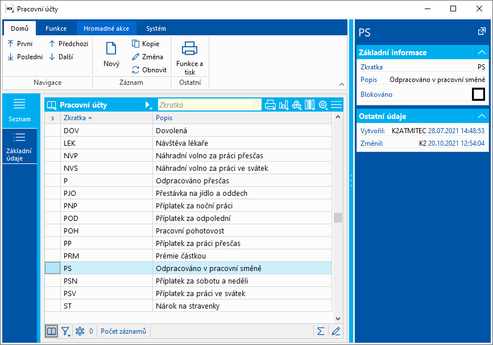This screenshot has height=345, width=493.
Task: Click the down arrow of the list scrollbar
Action: tap(338, 319)
